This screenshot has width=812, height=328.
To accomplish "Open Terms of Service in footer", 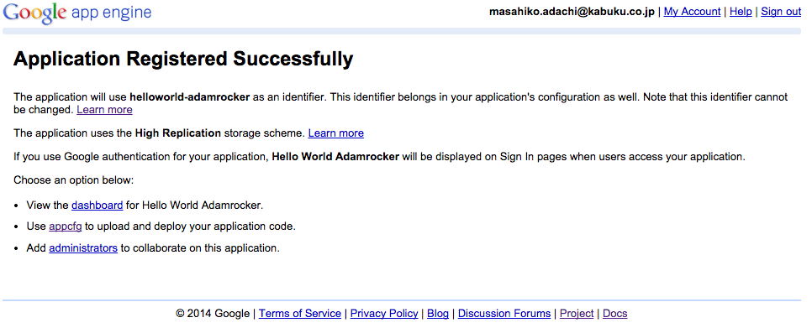I will pyautogui.click(x=300, y=314).
